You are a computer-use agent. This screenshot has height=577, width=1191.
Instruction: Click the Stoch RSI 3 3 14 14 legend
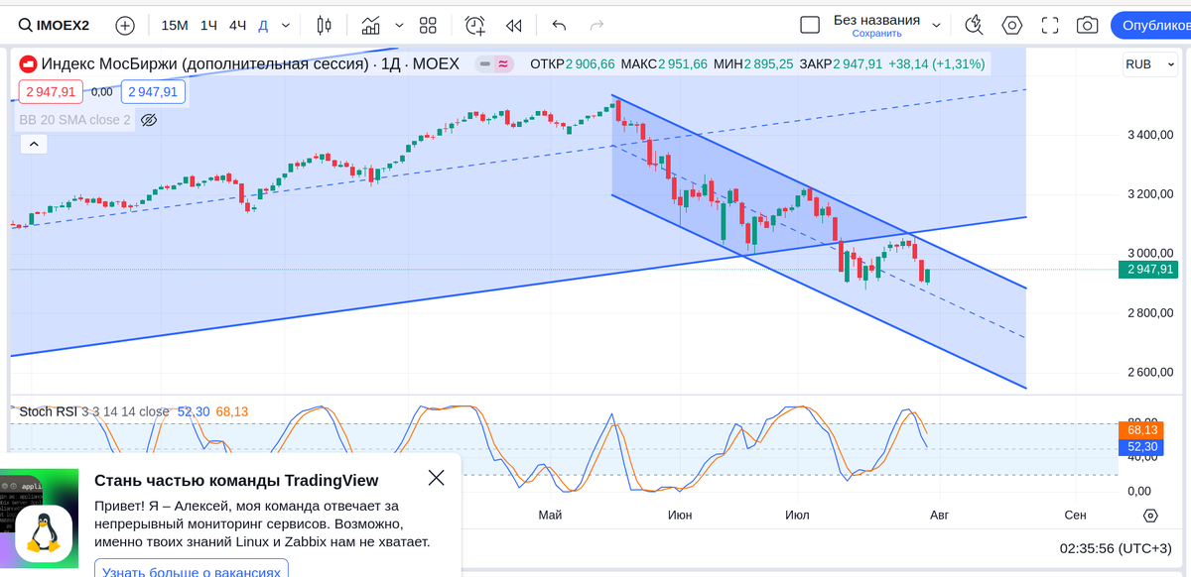[94, 411]
